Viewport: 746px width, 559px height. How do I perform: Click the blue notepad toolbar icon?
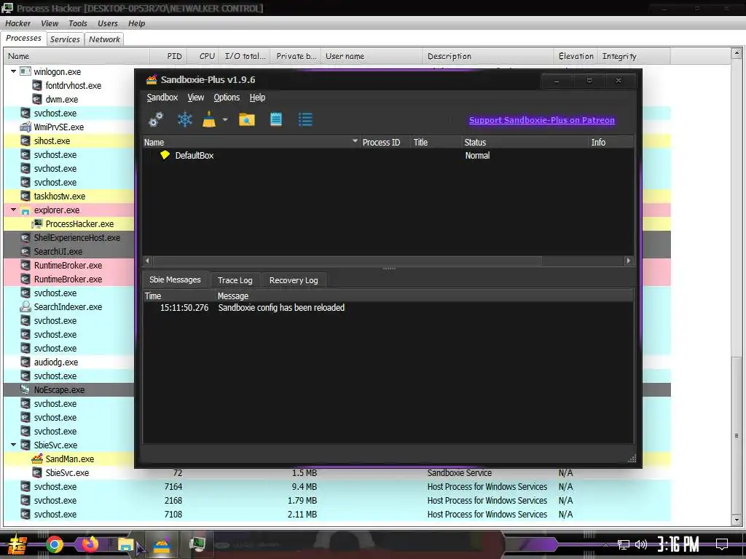click(x=276, y=119)
